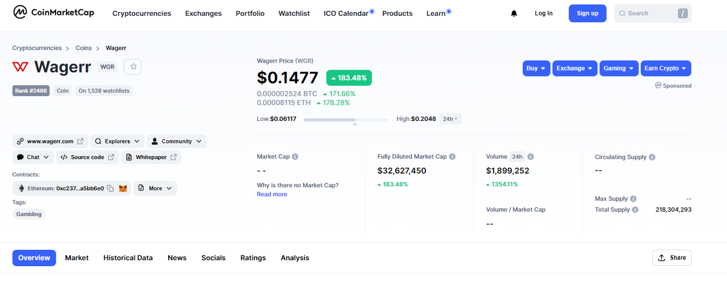Open the notifications bell
The width and height of the screenshot is (727, 281).
[x=514, y=13]
